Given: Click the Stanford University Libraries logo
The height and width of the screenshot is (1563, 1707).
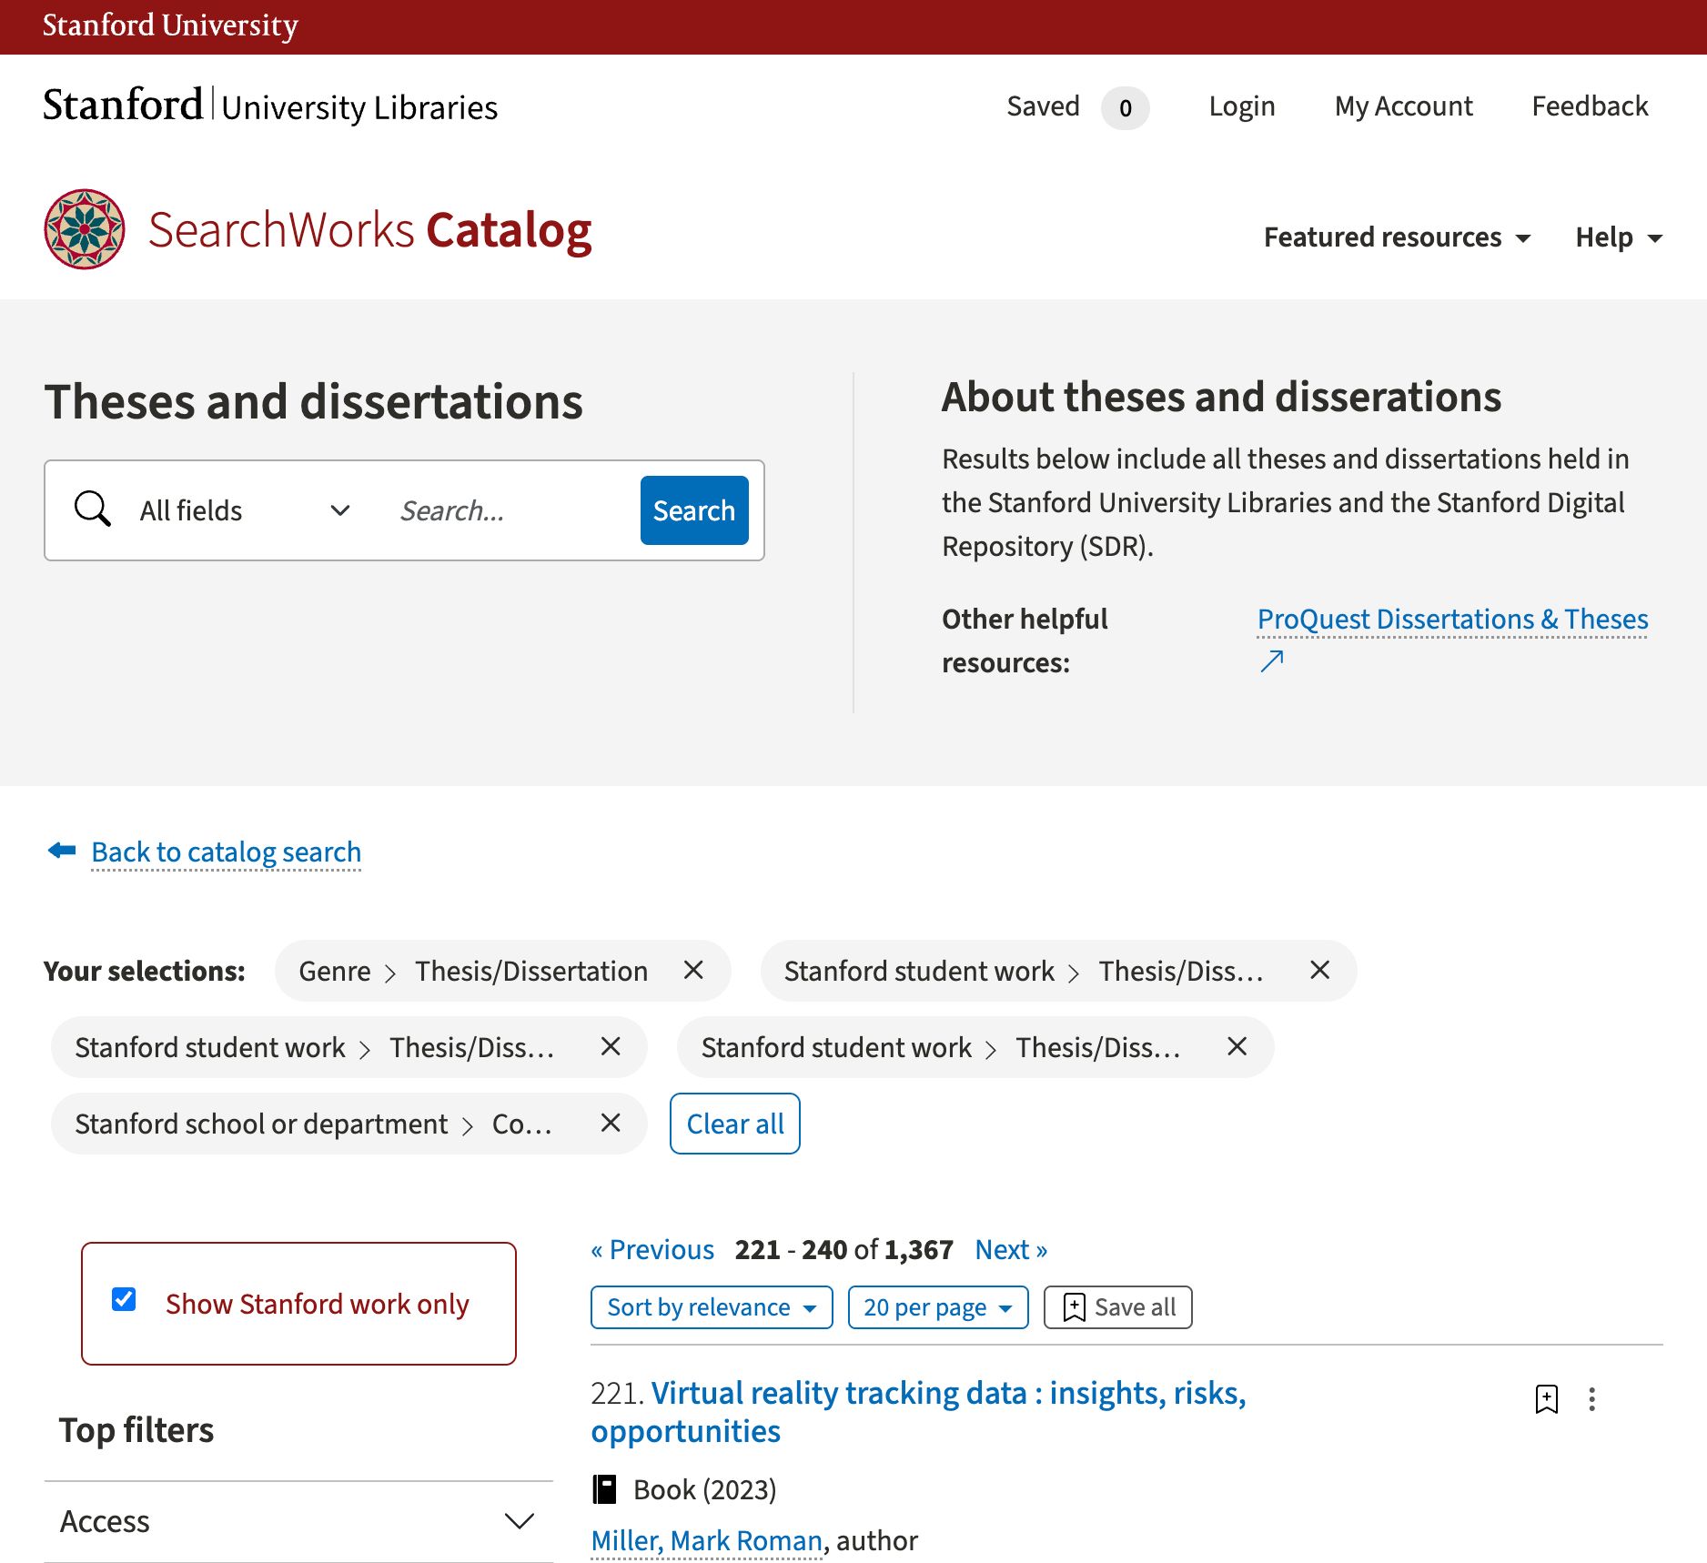Looking at the screenshot, I should (x=270, y=106).
